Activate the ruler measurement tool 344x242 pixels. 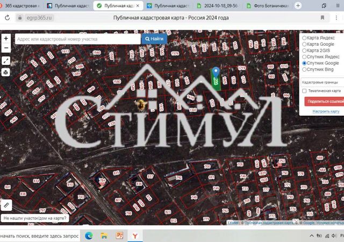[6, 205]
